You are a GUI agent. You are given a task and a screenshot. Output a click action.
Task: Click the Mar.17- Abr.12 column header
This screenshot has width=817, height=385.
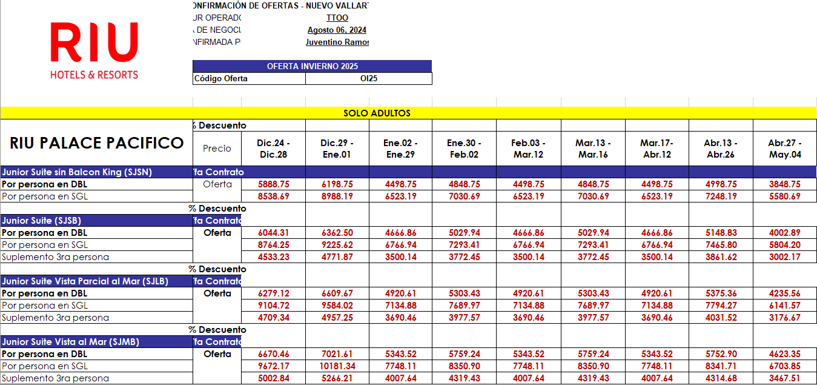point(657,149)
